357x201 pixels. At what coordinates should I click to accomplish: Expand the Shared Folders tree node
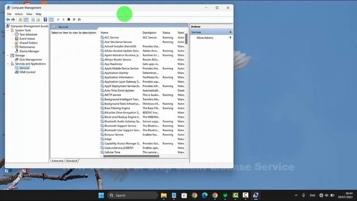point(12,43)
